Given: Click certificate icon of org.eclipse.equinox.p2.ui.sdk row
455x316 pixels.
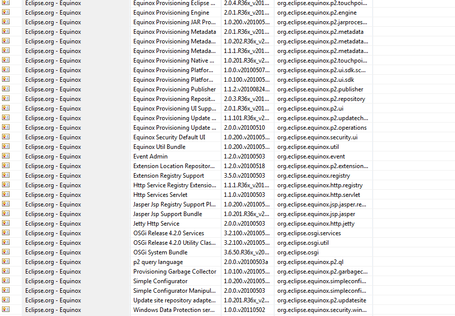Looking at the screenshot, I should [6, 79].
